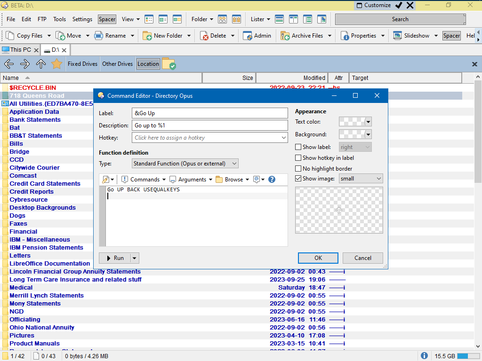Click the Lister icon with blue and green bars

coord(280,19)
